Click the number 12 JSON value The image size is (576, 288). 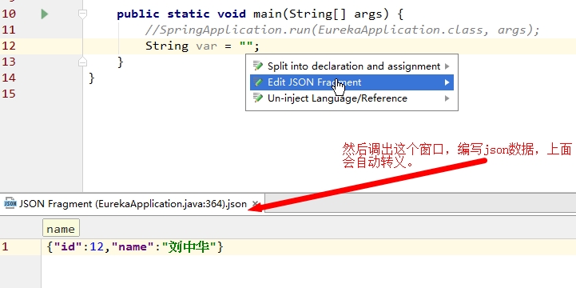[97, 247]
